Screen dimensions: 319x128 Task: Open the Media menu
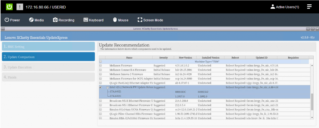point(36,20)
